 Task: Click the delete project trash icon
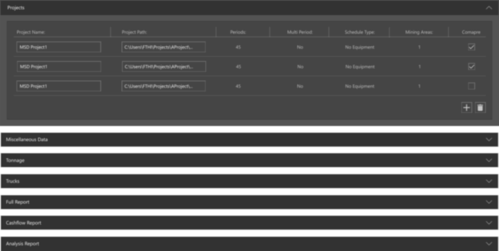480,108
